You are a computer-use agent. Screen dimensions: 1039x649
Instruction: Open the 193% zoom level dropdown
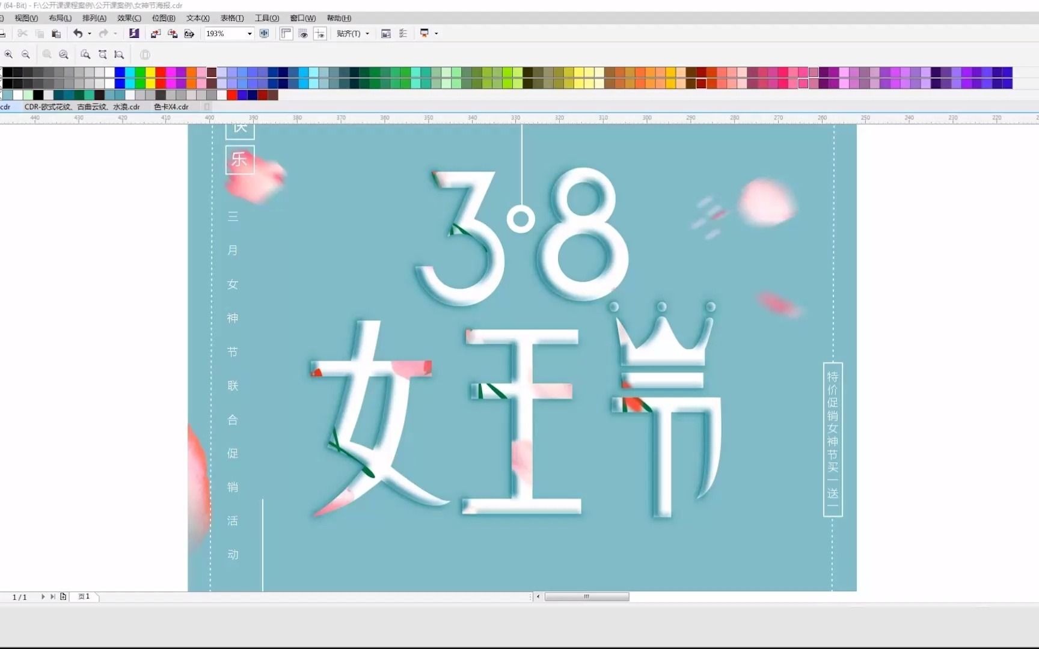point(250,34)
